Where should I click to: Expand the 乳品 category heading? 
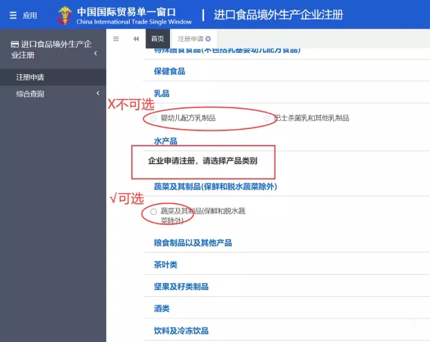(162, 94)
